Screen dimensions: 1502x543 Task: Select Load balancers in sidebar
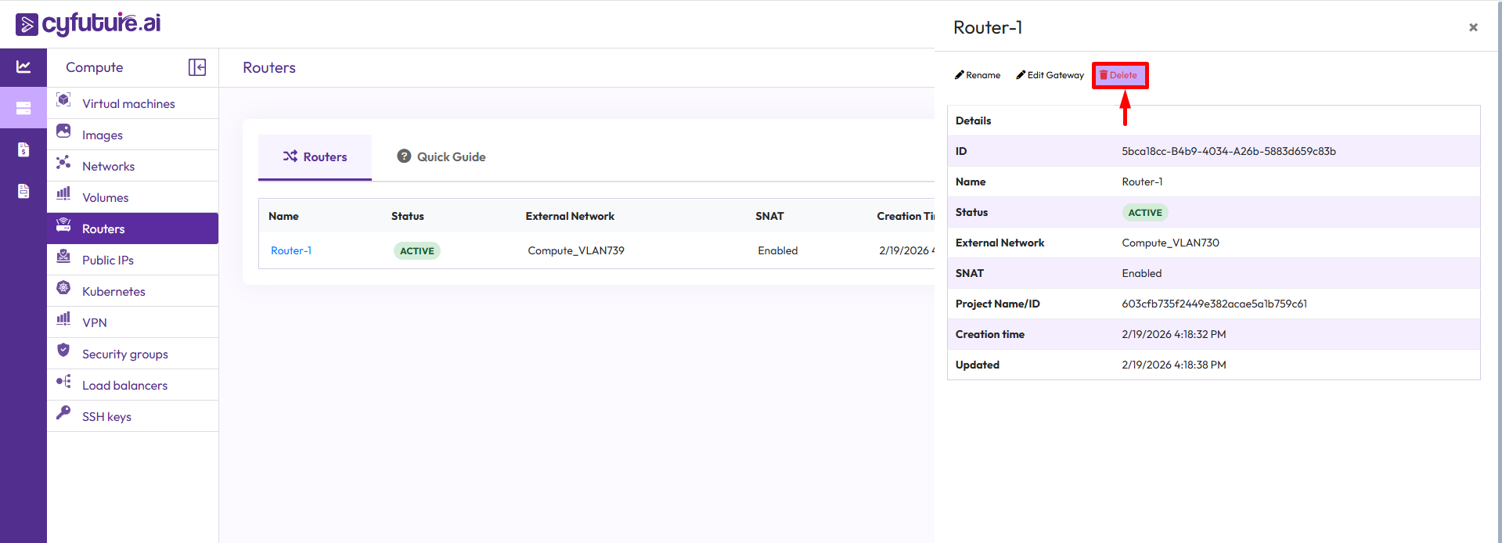point(124,385)
